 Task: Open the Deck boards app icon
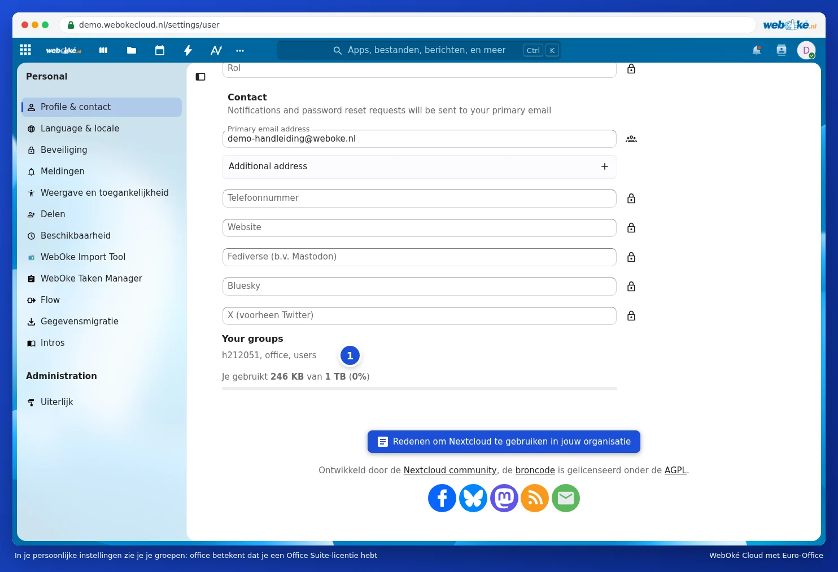coord(103,50)
